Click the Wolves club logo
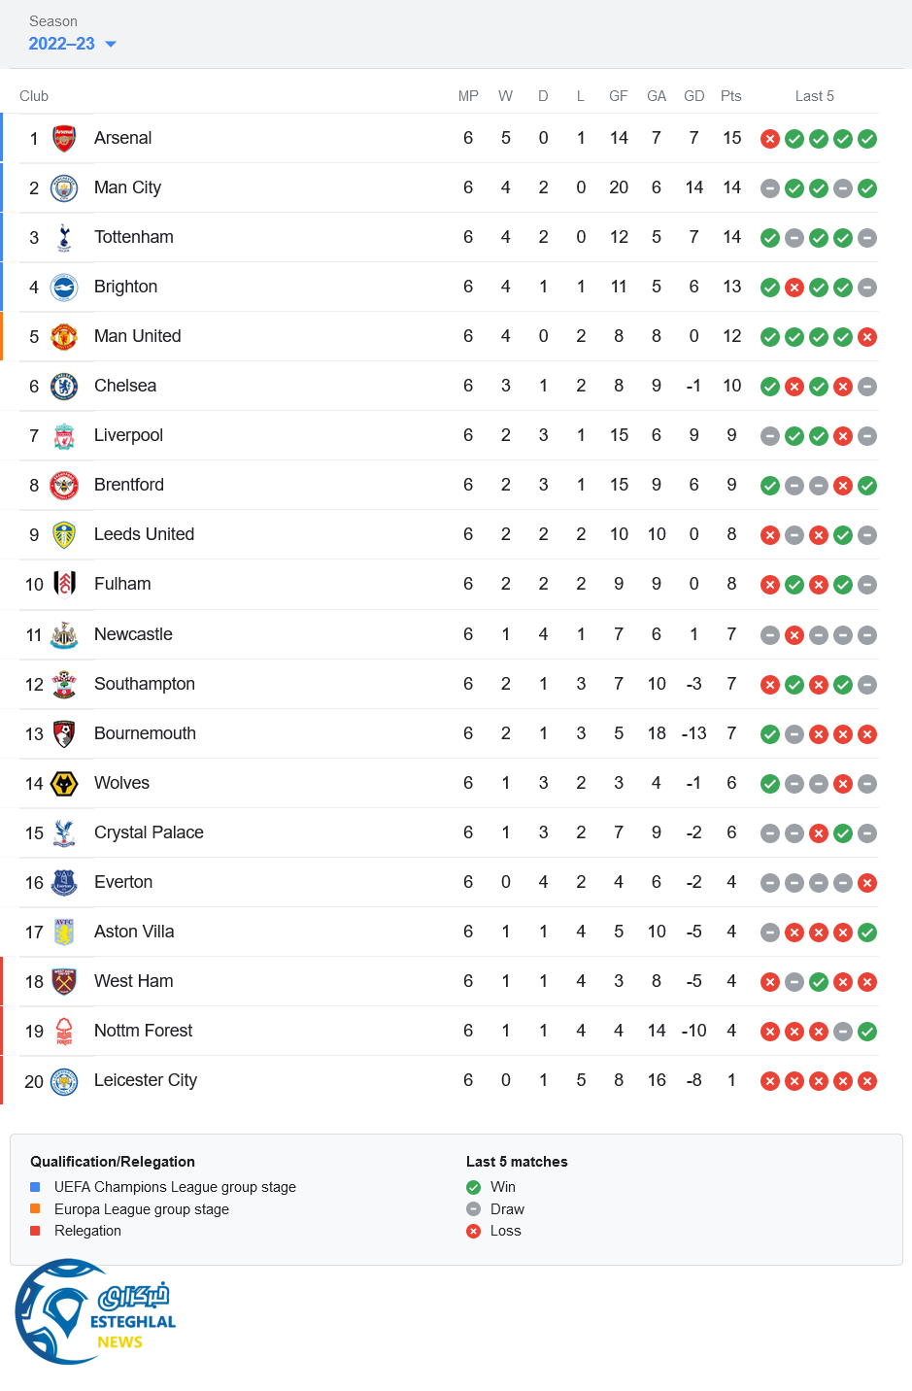Screen dimensions: 912x1391 point(64,783)
